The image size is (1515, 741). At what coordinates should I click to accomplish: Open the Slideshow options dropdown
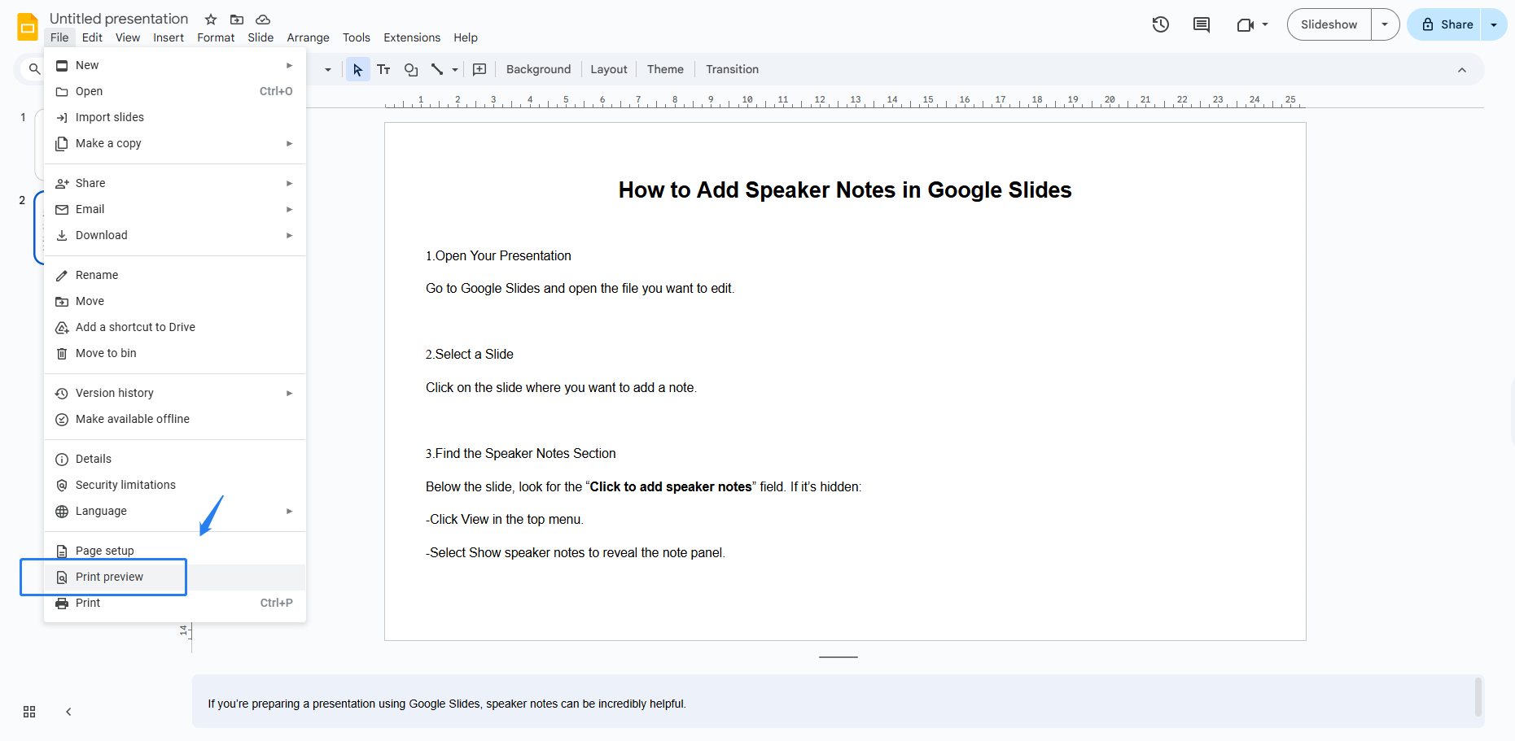tap(1385, 24)
